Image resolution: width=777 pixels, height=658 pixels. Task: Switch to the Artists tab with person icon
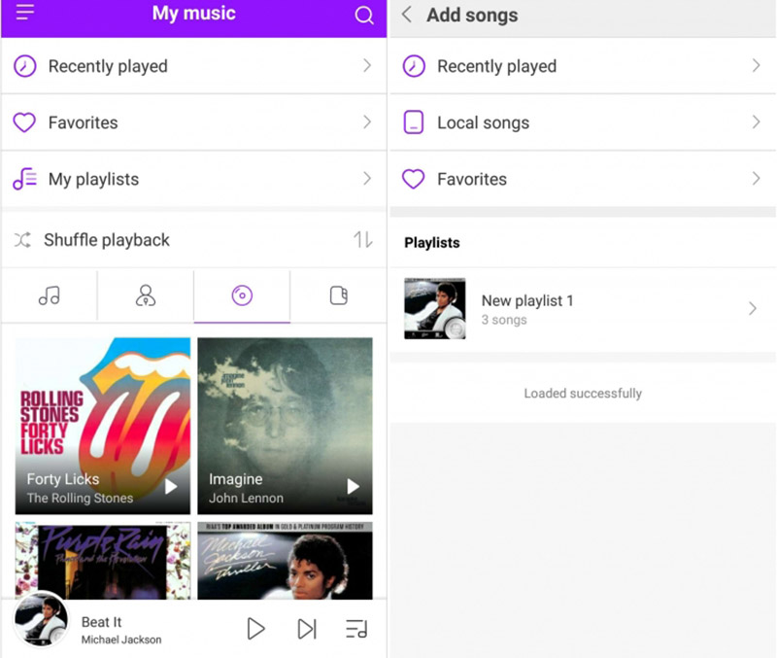point(146,295)
